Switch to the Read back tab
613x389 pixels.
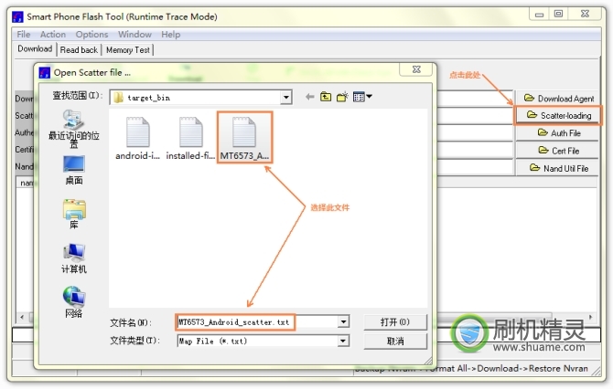coord(79,50)
